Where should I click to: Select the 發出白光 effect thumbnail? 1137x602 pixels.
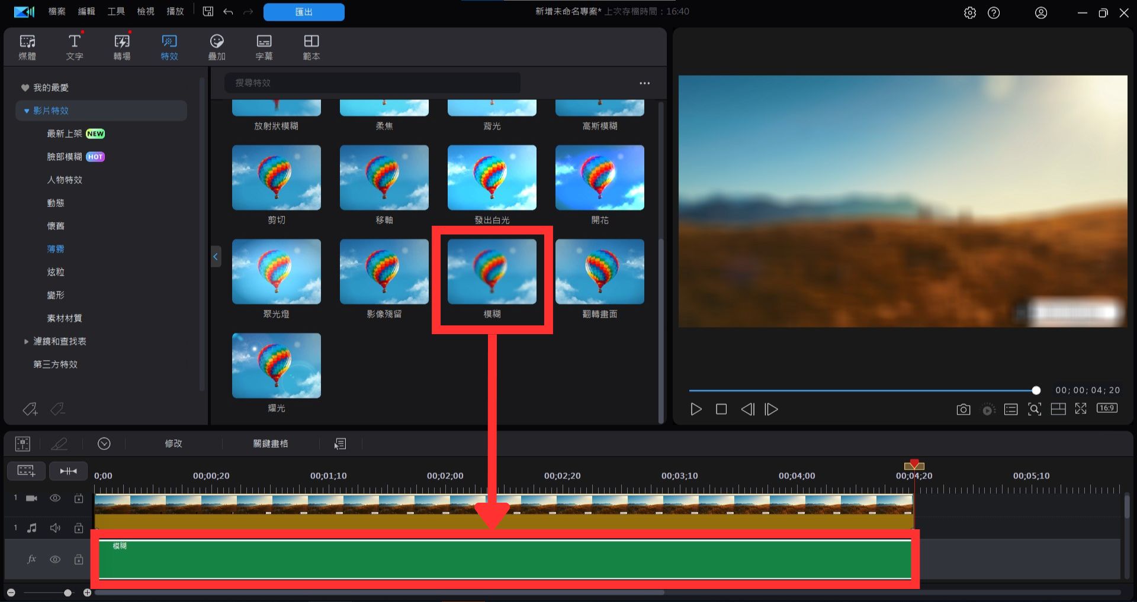(492, 177)
